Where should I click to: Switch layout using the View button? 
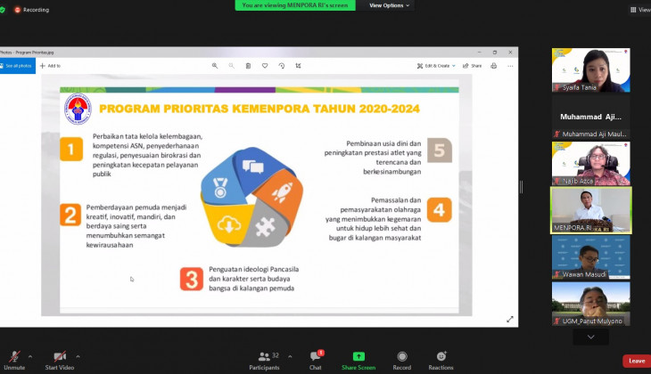tap(640, 10)
